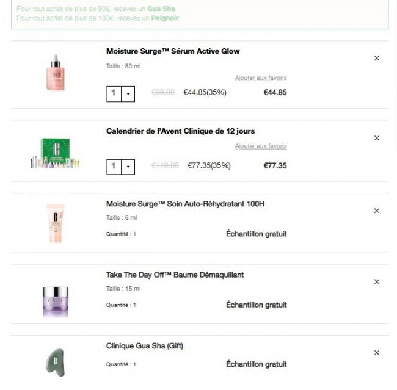397x390 pixels.
Task: Remove Moisture Surge Sérum Active Glow item
Action: (x=376, y=59)
